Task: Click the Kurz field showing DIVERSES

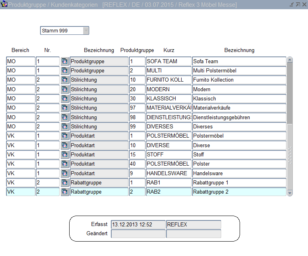Action: 168,126
